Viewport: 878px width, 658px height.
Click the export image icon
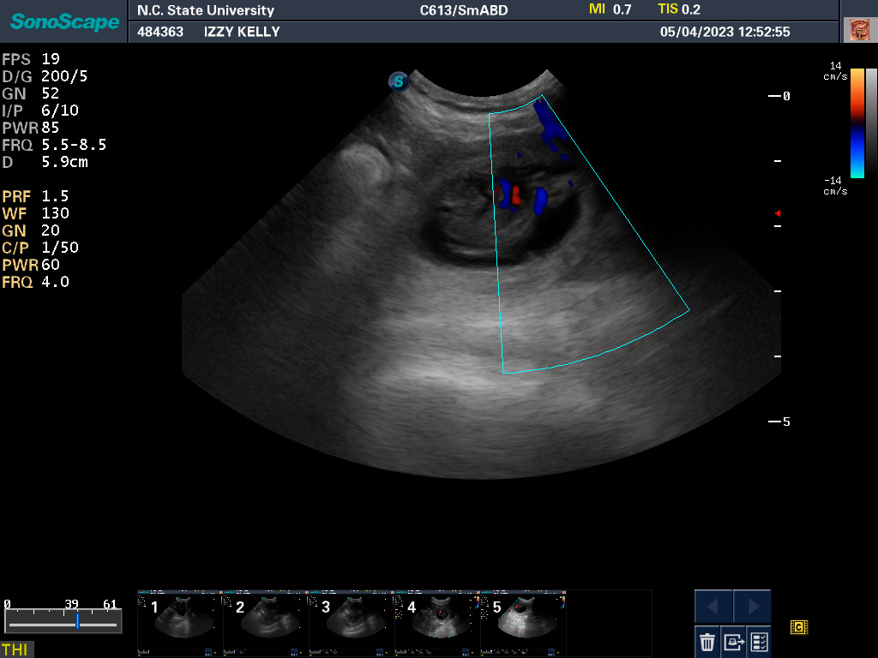coord(733,641)
